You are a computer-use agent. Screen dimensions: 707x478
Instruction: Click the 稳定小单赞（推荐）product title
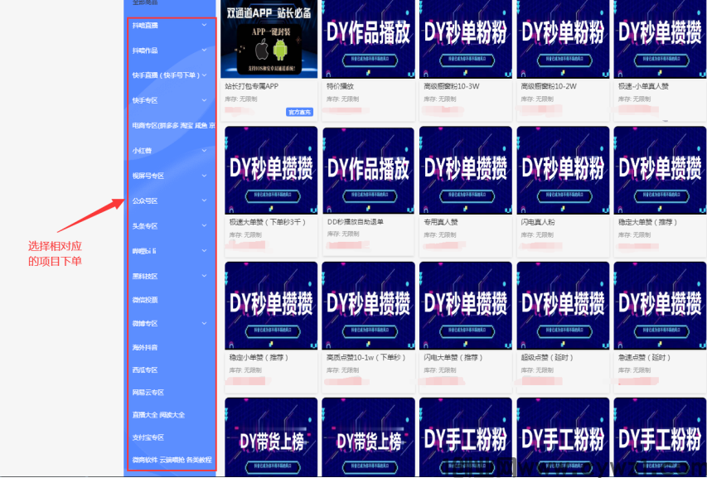coord(259,358)
